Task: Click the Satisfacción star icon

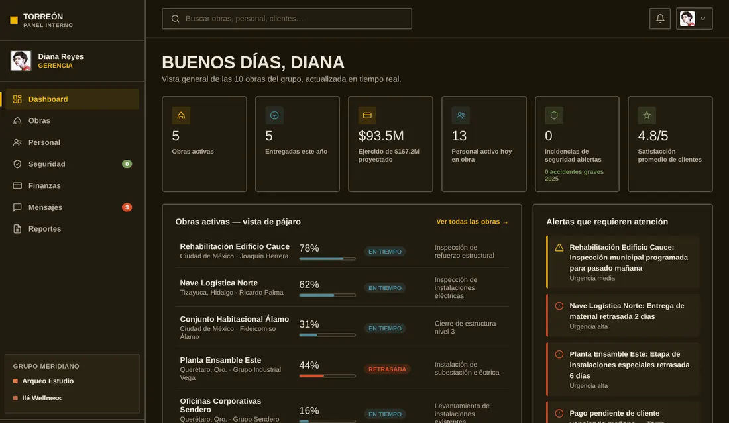Action: pyautogui.click(x=647, y=115)
